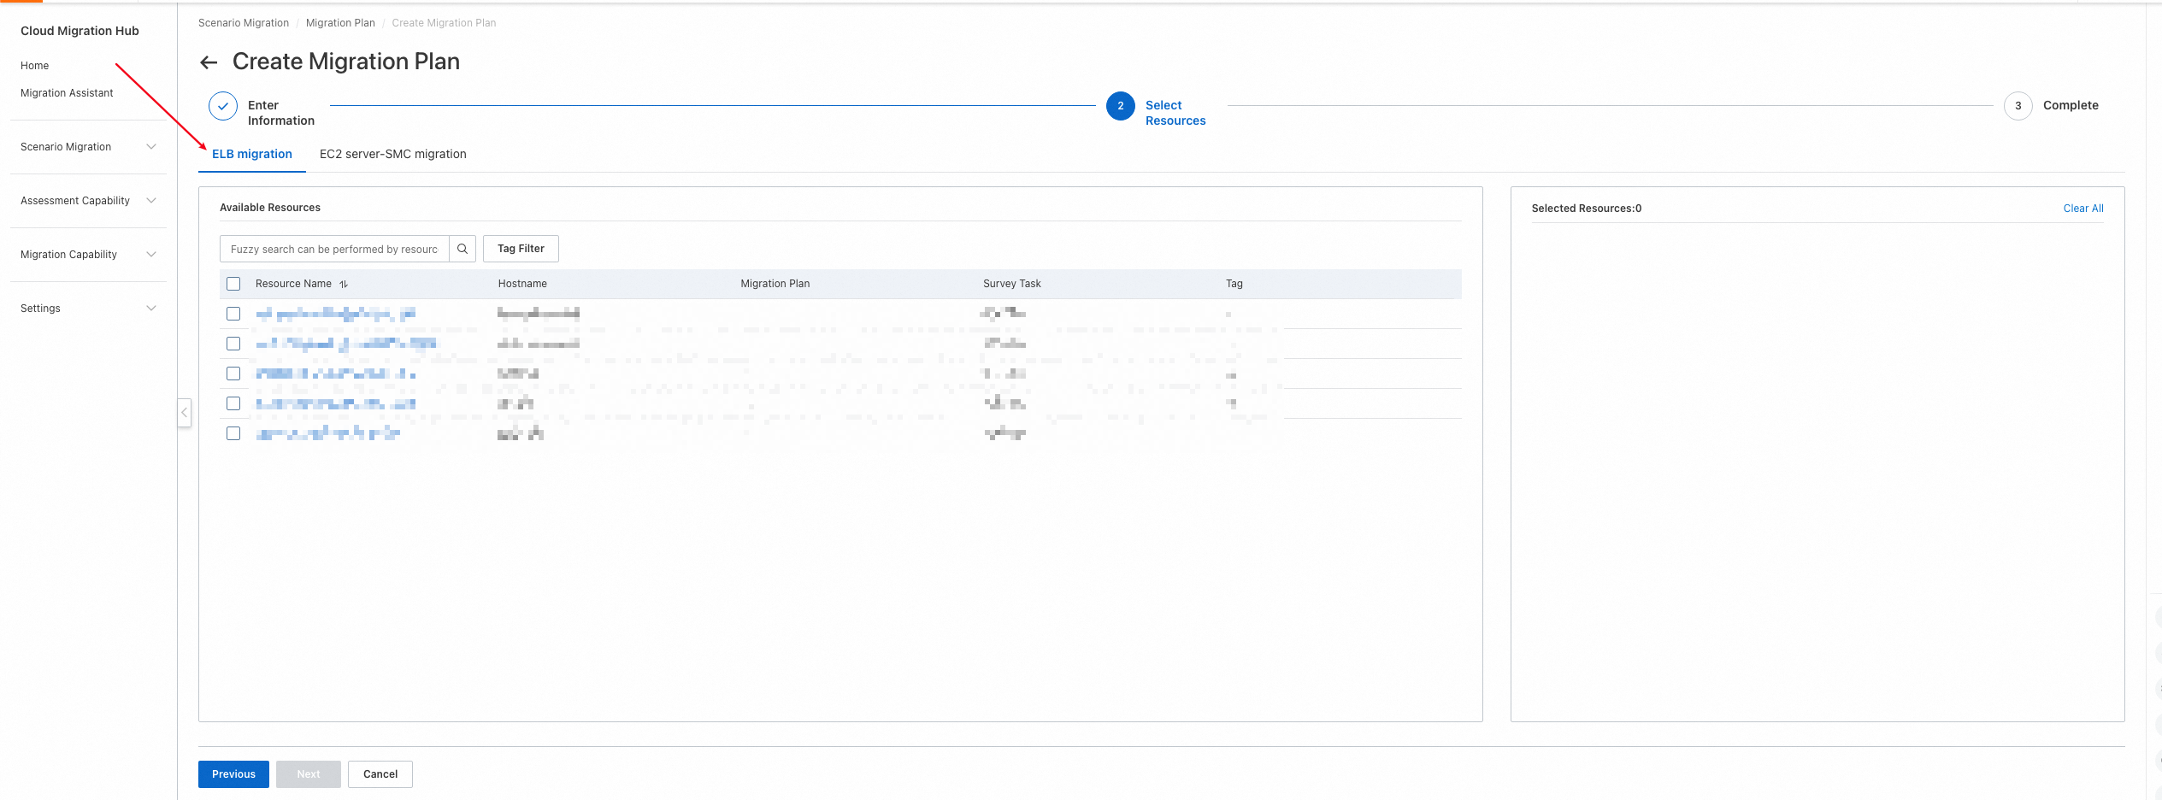Clear All selected resources
The height and width of the screenshot is (800, 2162).
click(x=2083, y=209)
